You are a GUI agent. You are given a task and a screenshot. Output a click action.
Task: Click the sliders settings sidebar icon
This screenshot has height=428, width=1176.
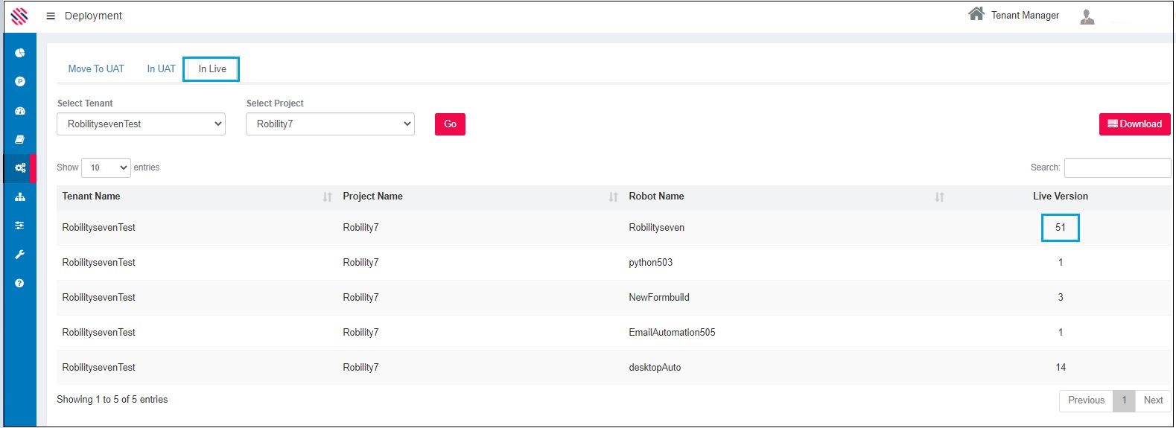coord(20,226)
